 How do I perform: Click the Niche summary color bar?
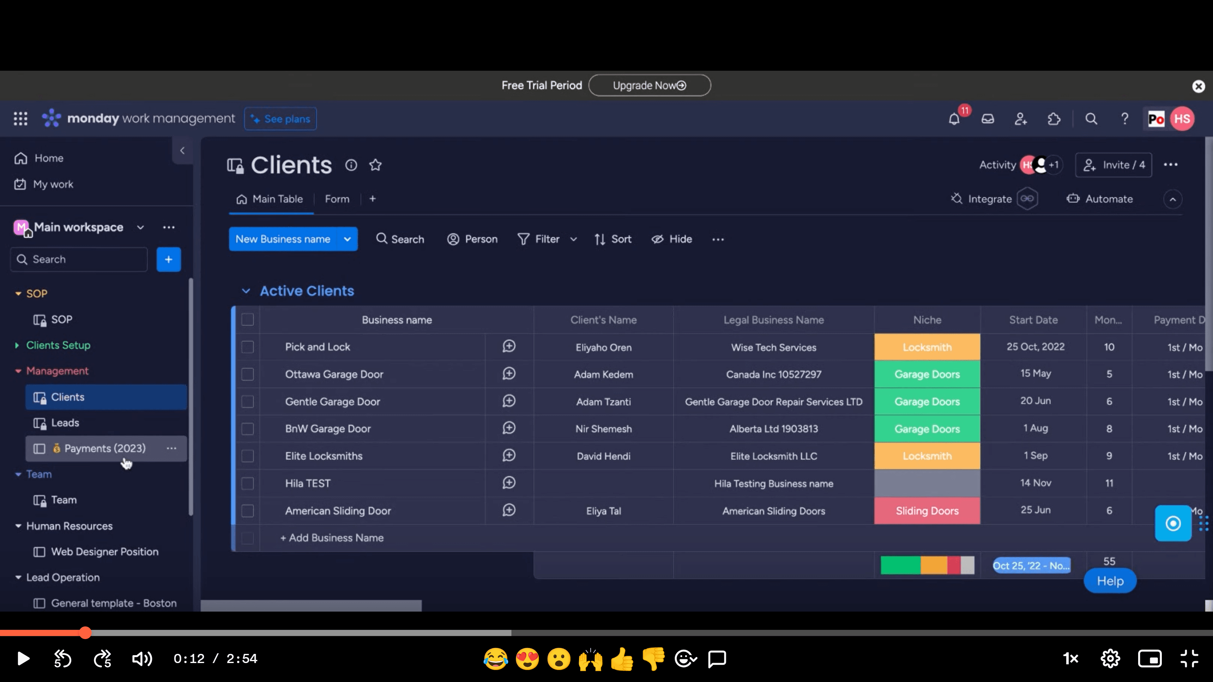click(x=927, y=565)
